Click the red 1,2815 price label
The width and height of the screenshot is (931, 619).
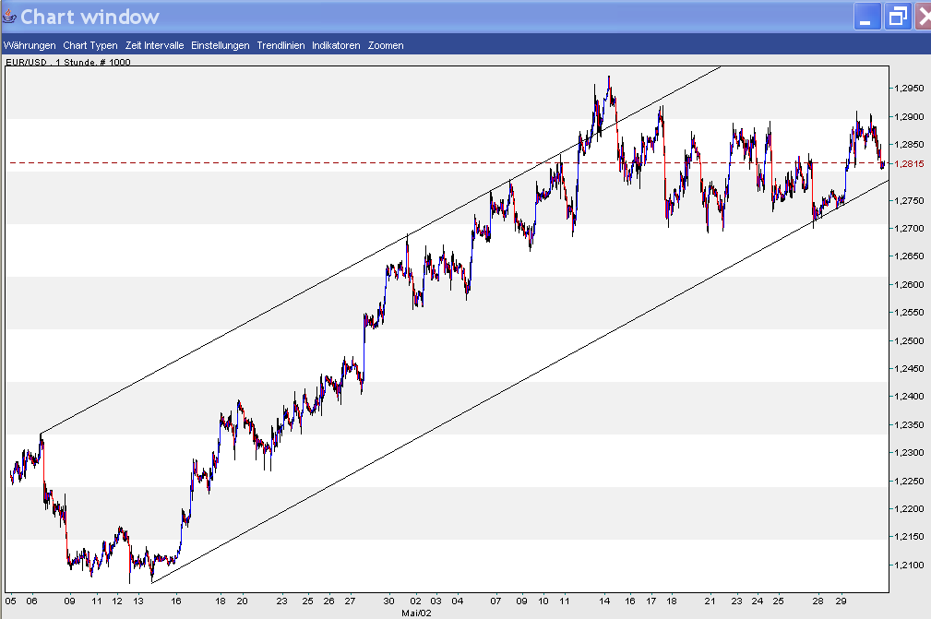(912, 163)
